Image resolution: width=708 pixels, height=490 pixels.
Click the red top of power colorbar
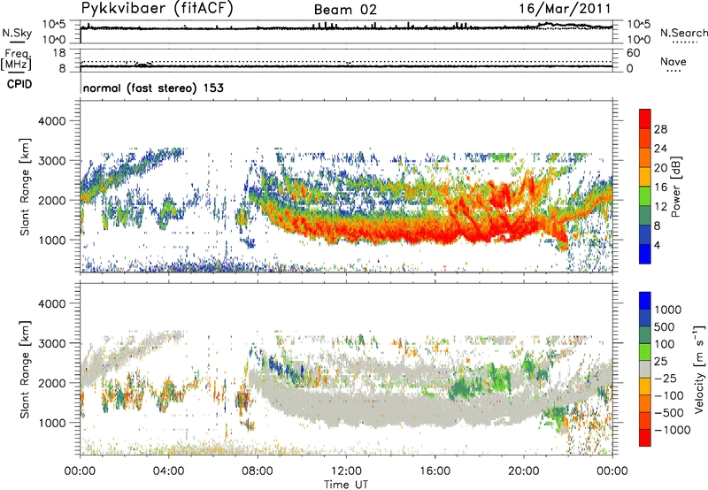point(645,119)
